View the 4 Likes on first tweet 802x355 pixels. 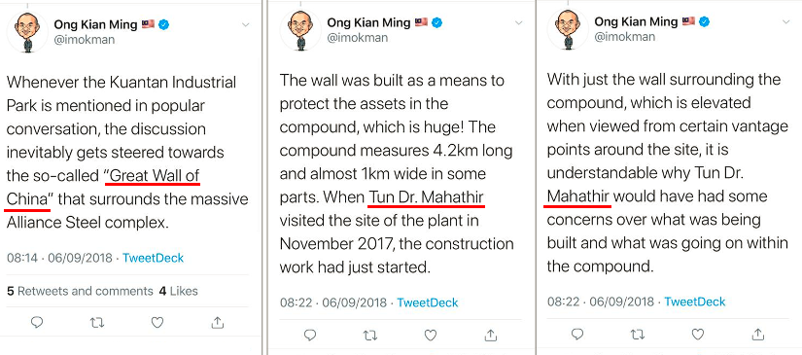(178, 291)
